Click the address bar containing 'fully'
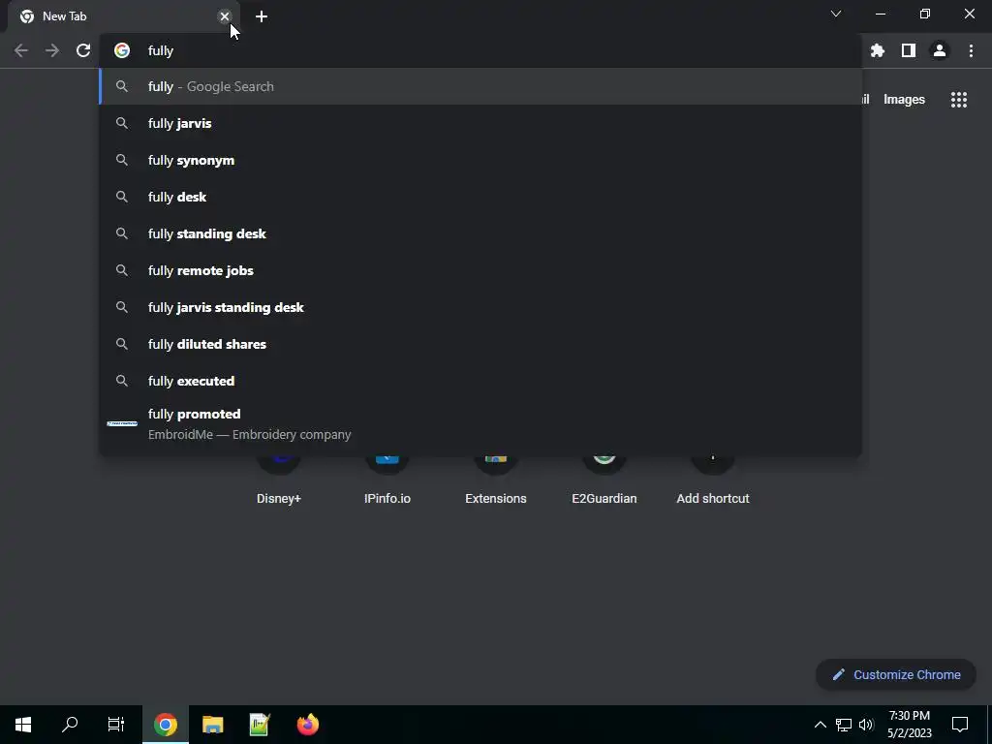This screenshot has height=744, width=992. [x=480, y=50]
